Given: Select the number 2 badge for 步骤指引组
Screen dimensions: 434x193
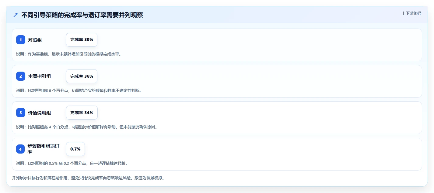Looking at the screenshot, I should 21,76.
